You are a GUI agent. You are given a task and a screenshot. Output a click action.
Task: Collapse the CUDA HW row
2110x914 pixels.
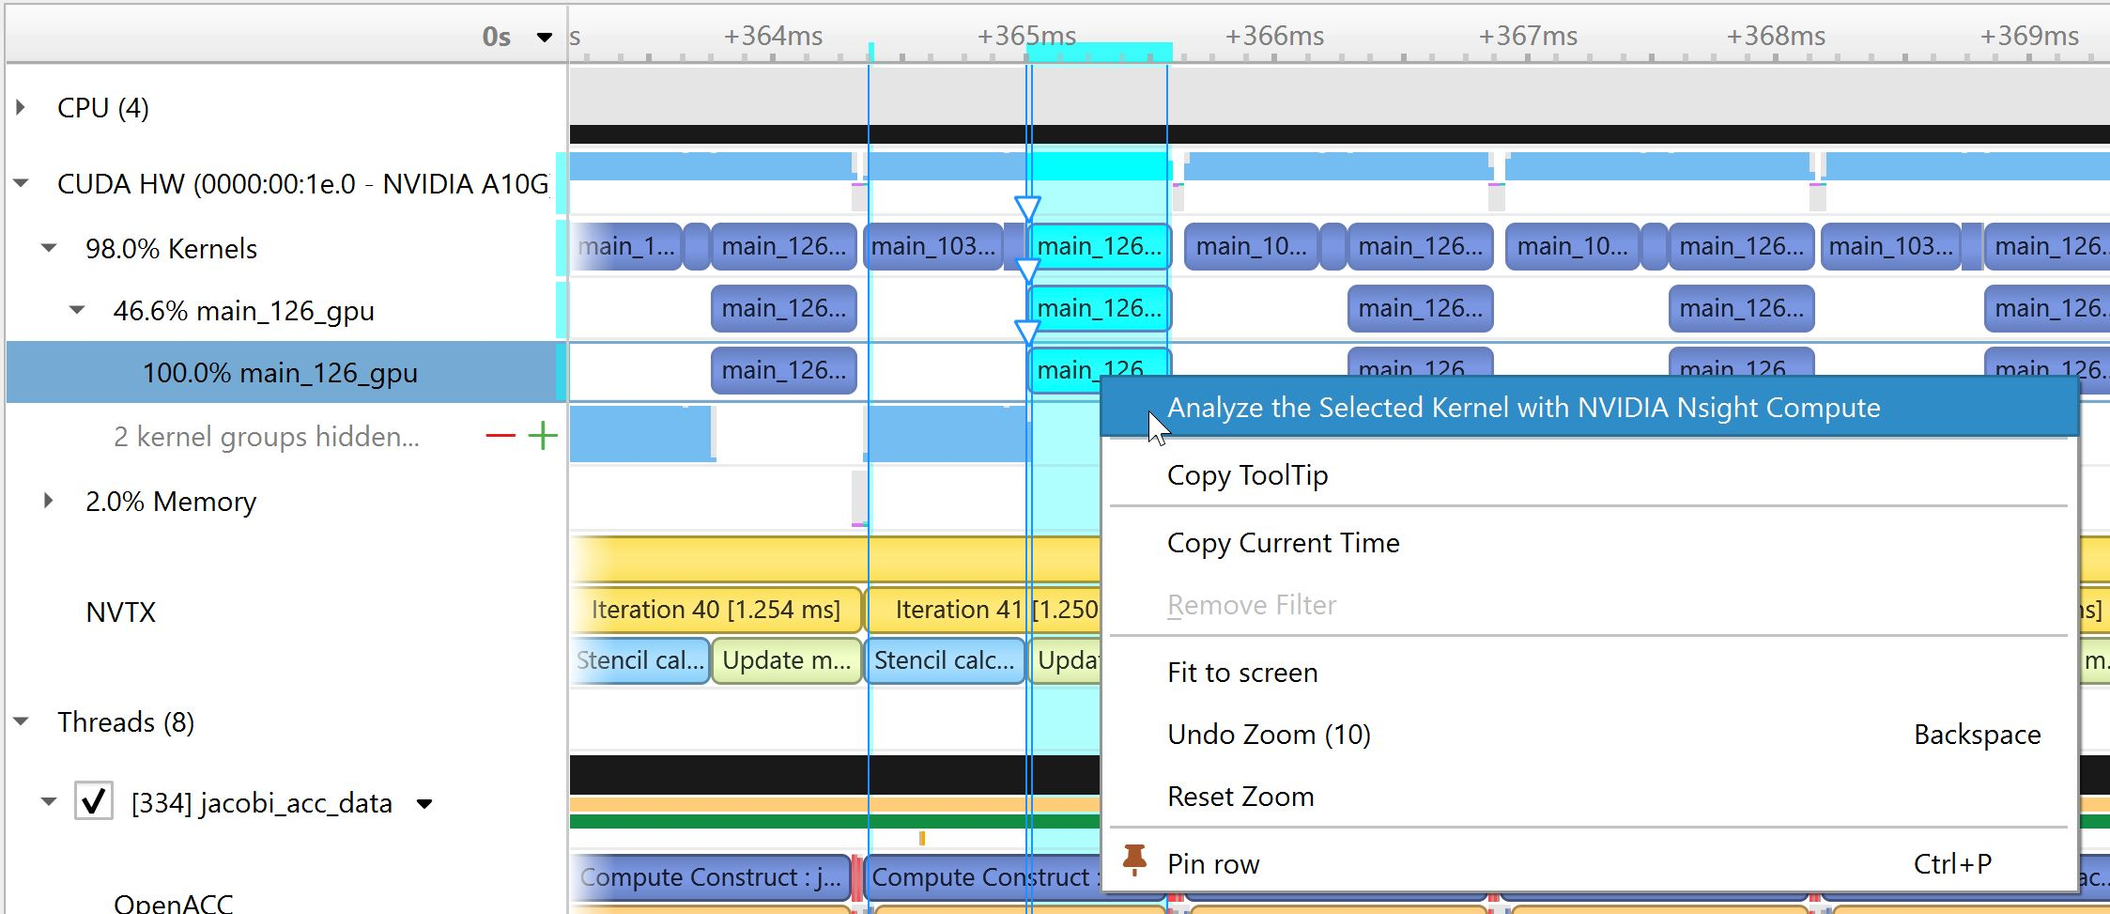(x=21, y=183)
